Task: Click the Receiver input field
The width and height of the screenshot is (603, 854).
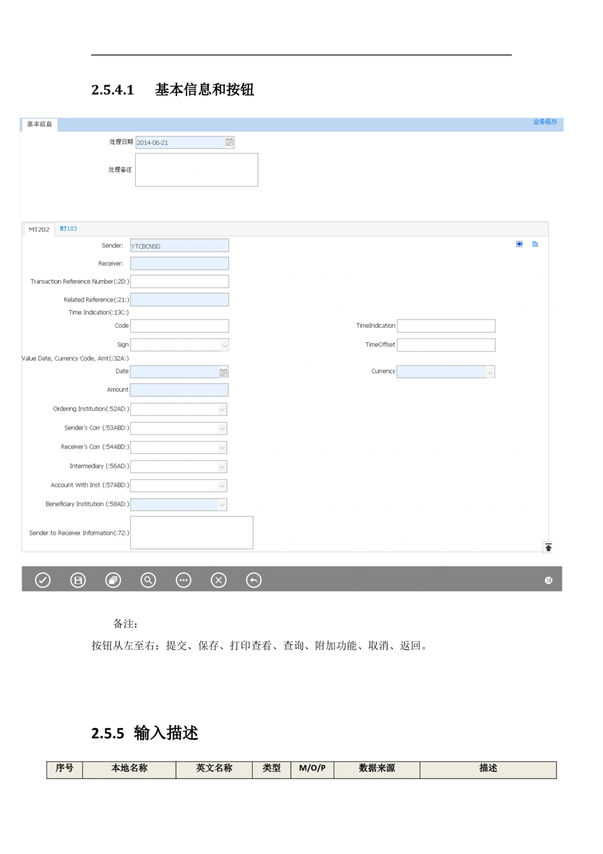Action: (179, 264)
